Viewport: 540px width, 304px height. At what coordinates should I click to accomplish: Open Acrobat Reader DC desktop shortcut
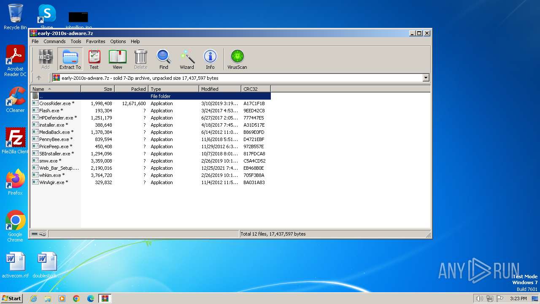click(x=15, y=61)
